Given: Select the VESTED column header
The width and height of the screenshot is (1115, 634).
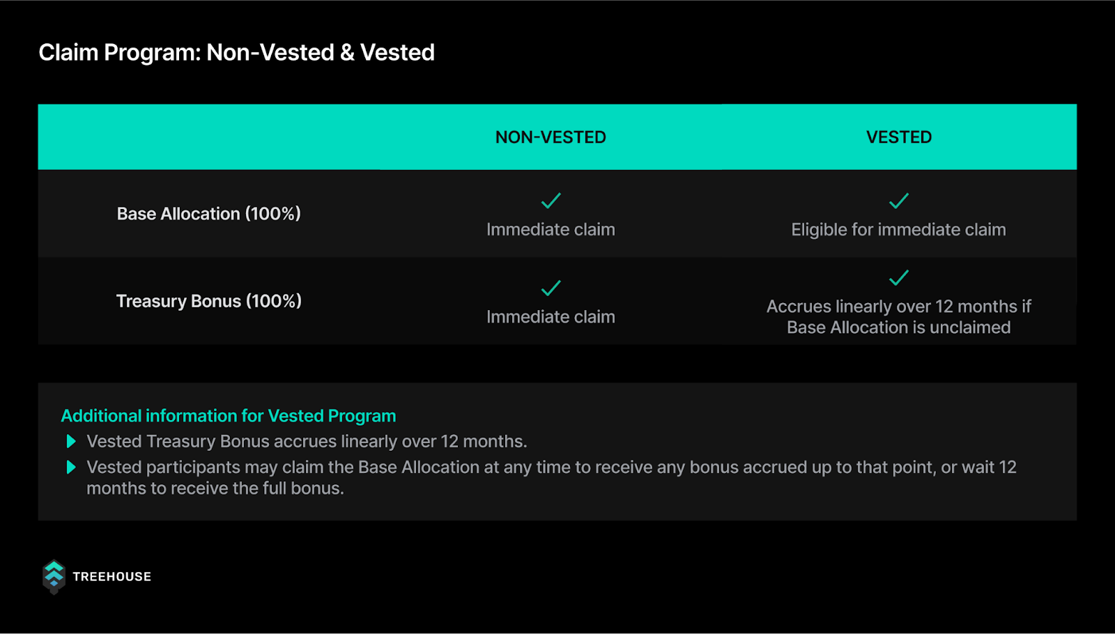Looking at the screenshot, I should click(x=899, y=137).
